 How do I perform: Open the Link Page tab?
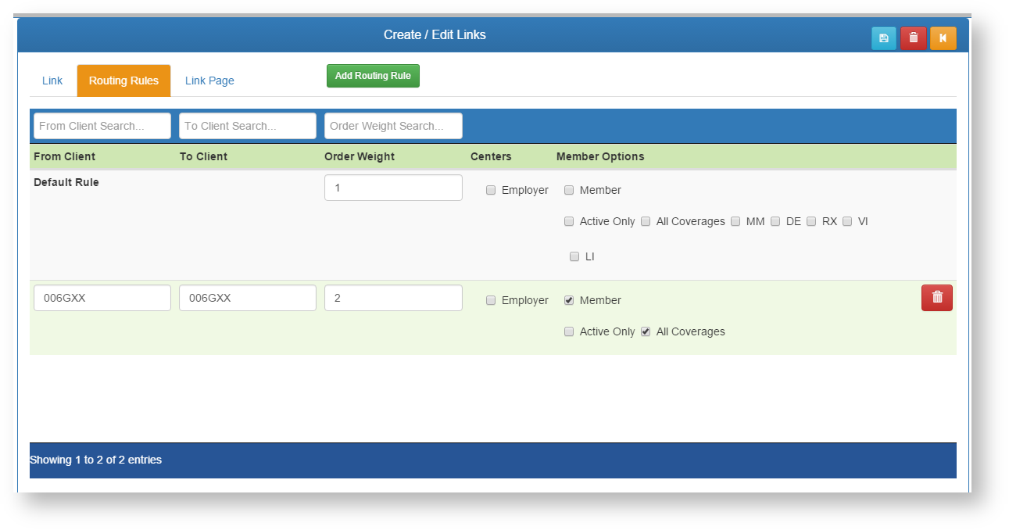coord(209,81)
